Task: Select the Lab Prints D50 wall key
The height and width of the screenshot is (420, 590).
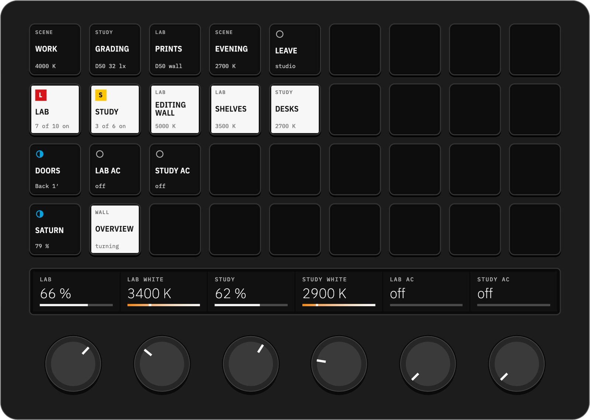Action: tap(175, 49)
